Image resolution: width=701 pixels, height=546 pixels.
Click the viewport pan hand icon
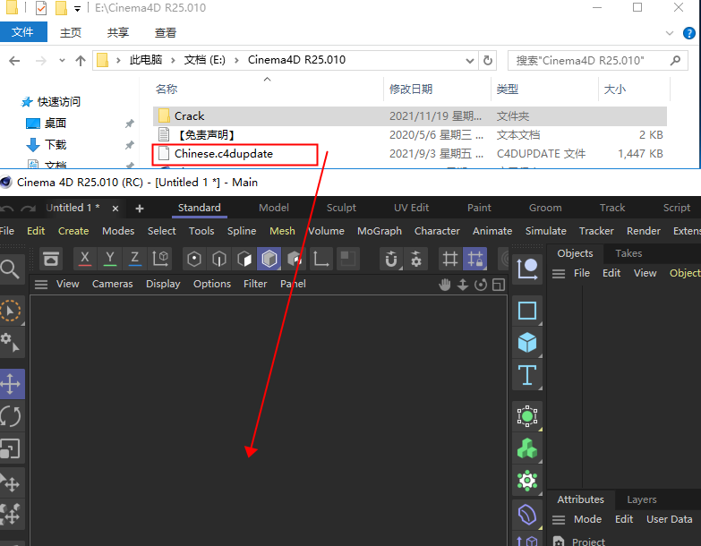[445, 285]
